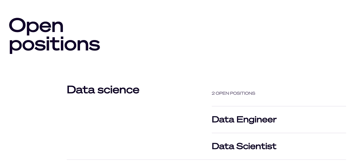Click the word "Open" in the main heading

pos(36,26)
